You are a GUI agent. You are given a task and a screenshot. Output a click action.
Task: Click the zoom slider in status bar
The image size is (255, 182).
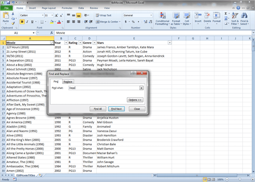coord(240,180)
